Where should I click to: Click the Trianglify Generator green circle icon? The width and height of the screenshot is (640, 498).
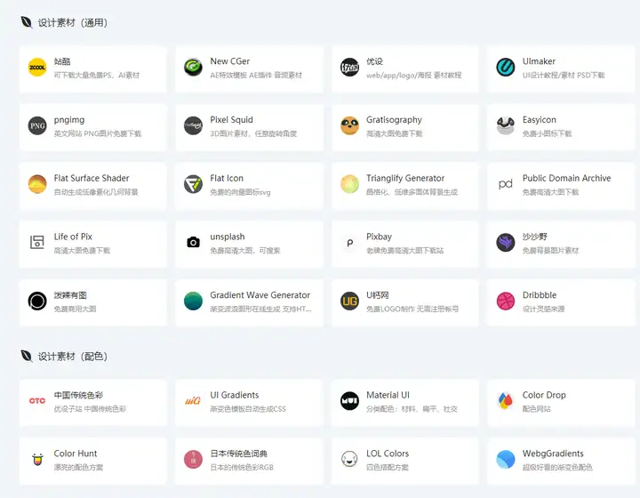350,184
